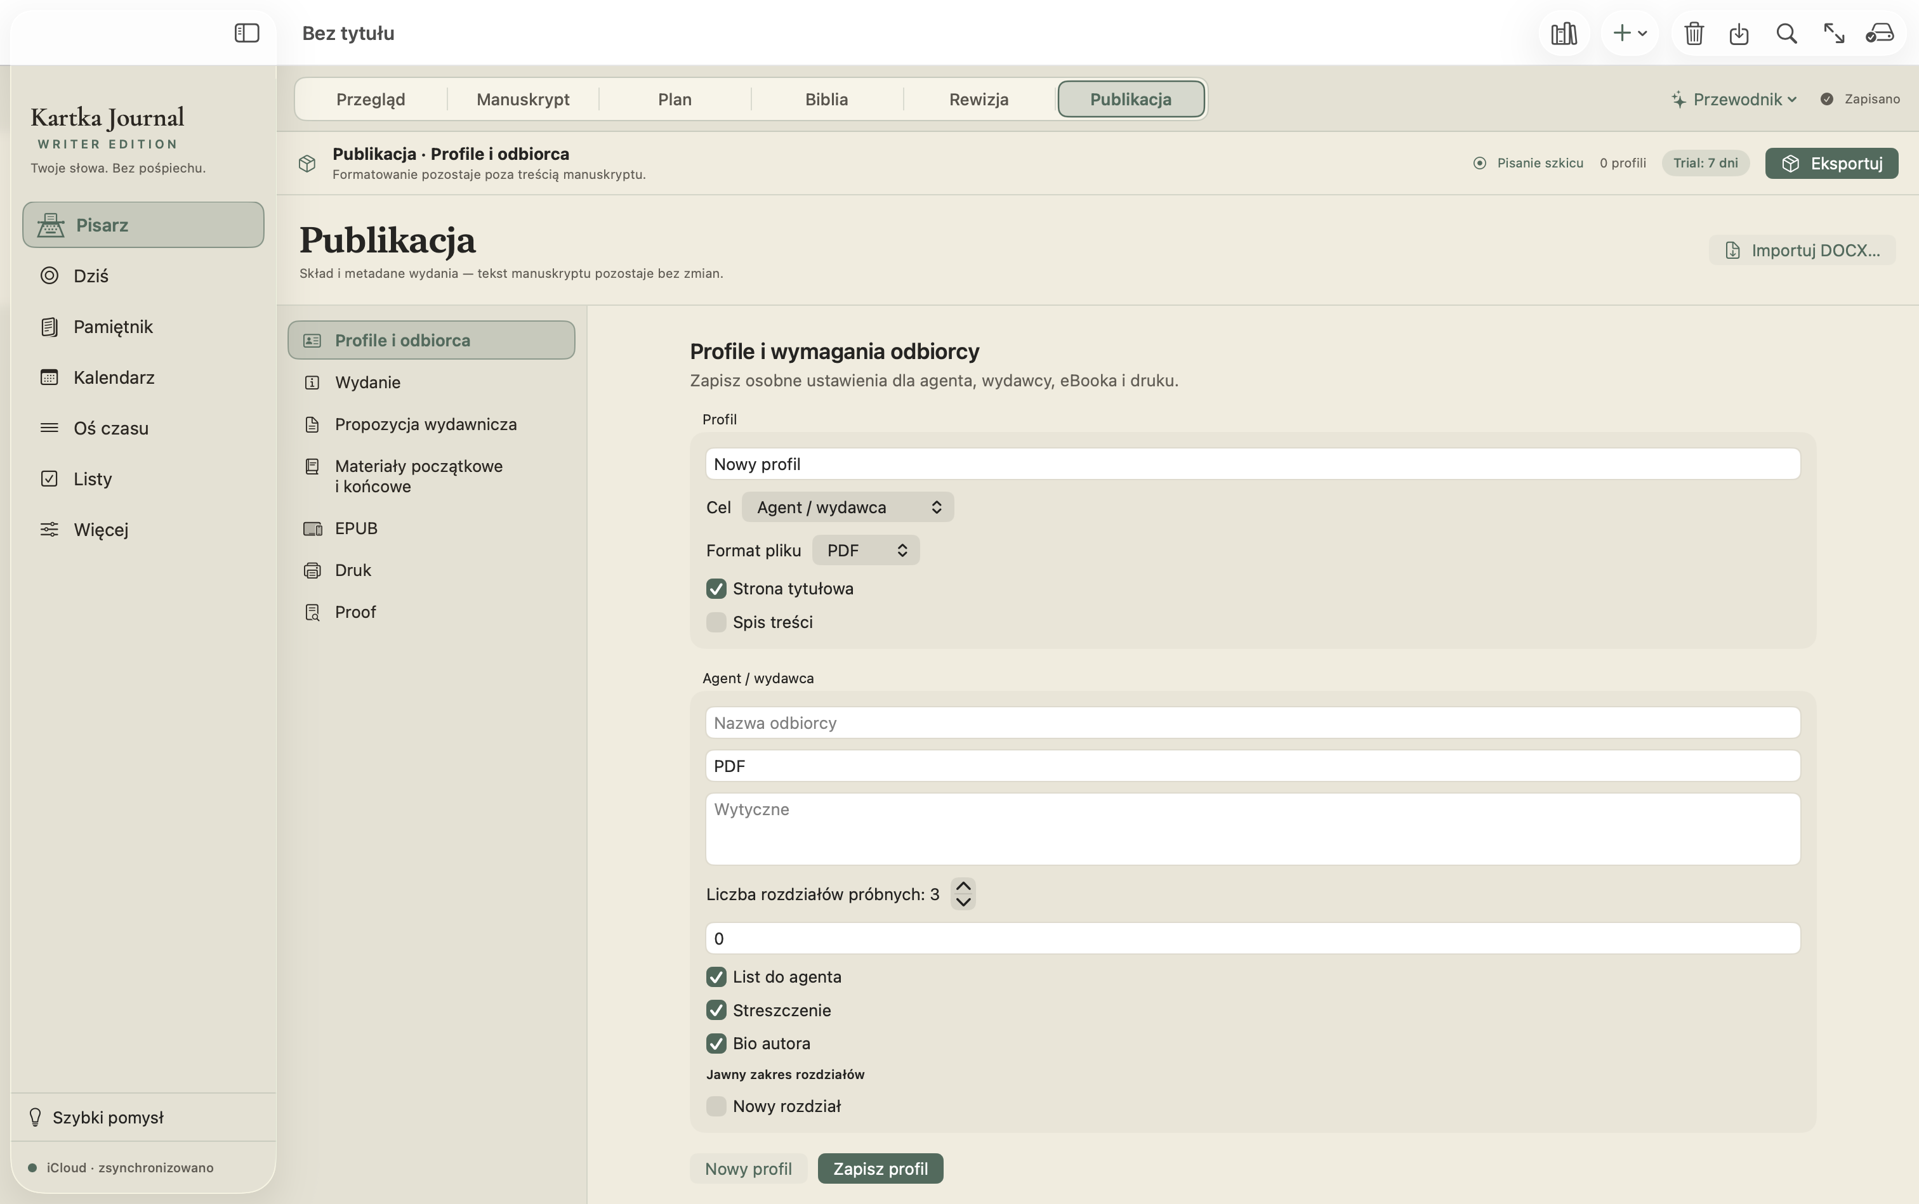Viewport: 1919px width, 1204px height.
Task: Click the Zapisz profil button
Action: pyautogui.click(x=880, y=1169)
